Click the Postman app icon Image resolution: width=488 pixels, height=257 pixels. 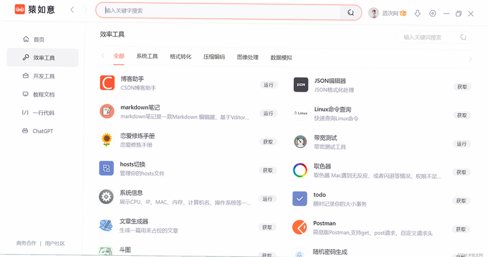(x=300, y=228)
